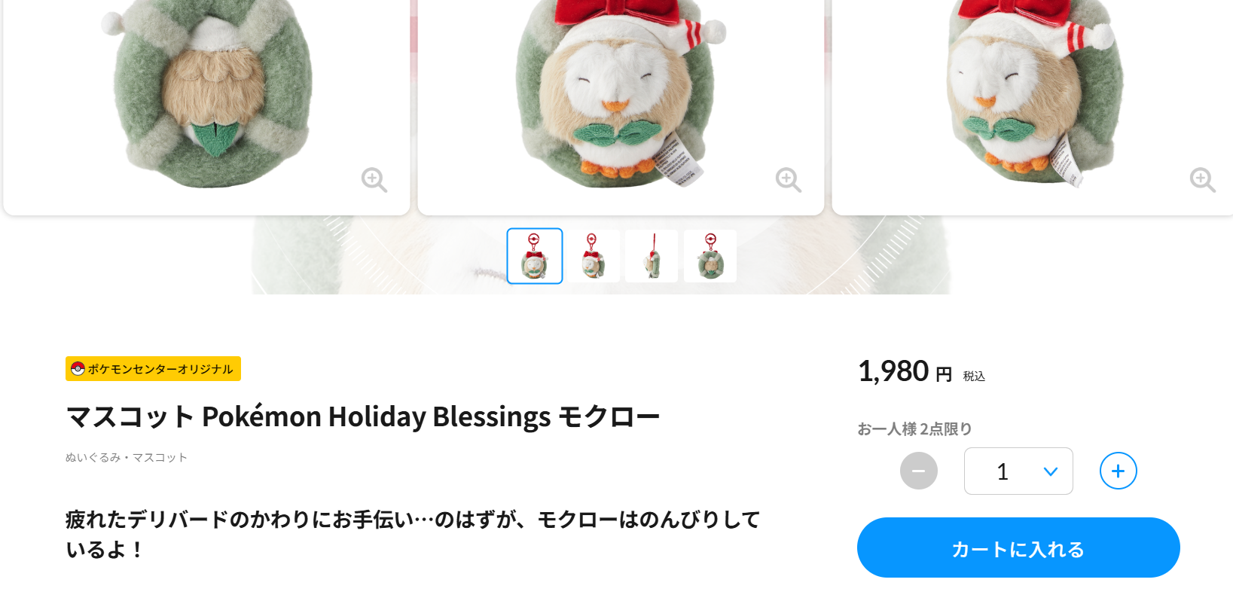Select the second product thumbnail
This screenshot has height=610, width=1233.
coord(594,256)
